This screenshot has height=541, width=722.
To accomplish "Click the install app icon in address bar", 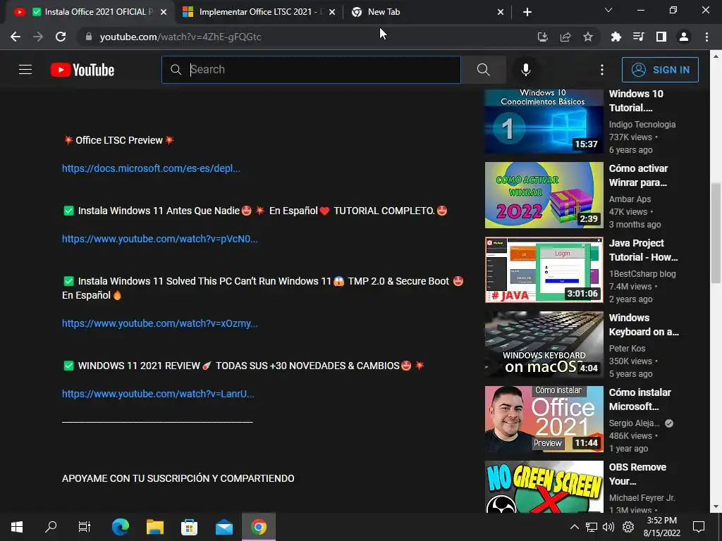I will (x=543, y=37).
